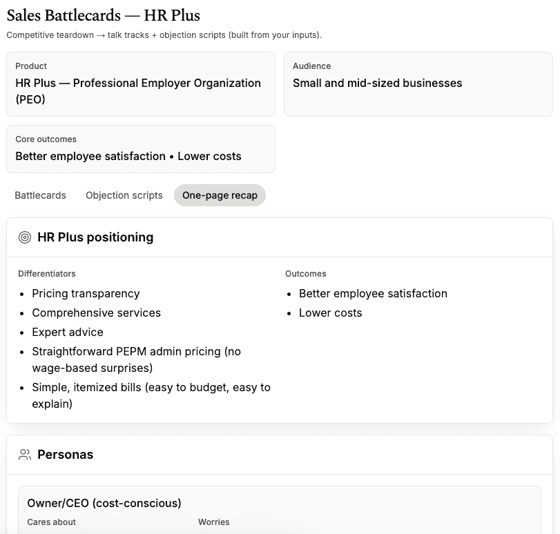Click Lower costs bullet under Outcomes
This screenshot has width=560, height=534.
pos(330,313)
